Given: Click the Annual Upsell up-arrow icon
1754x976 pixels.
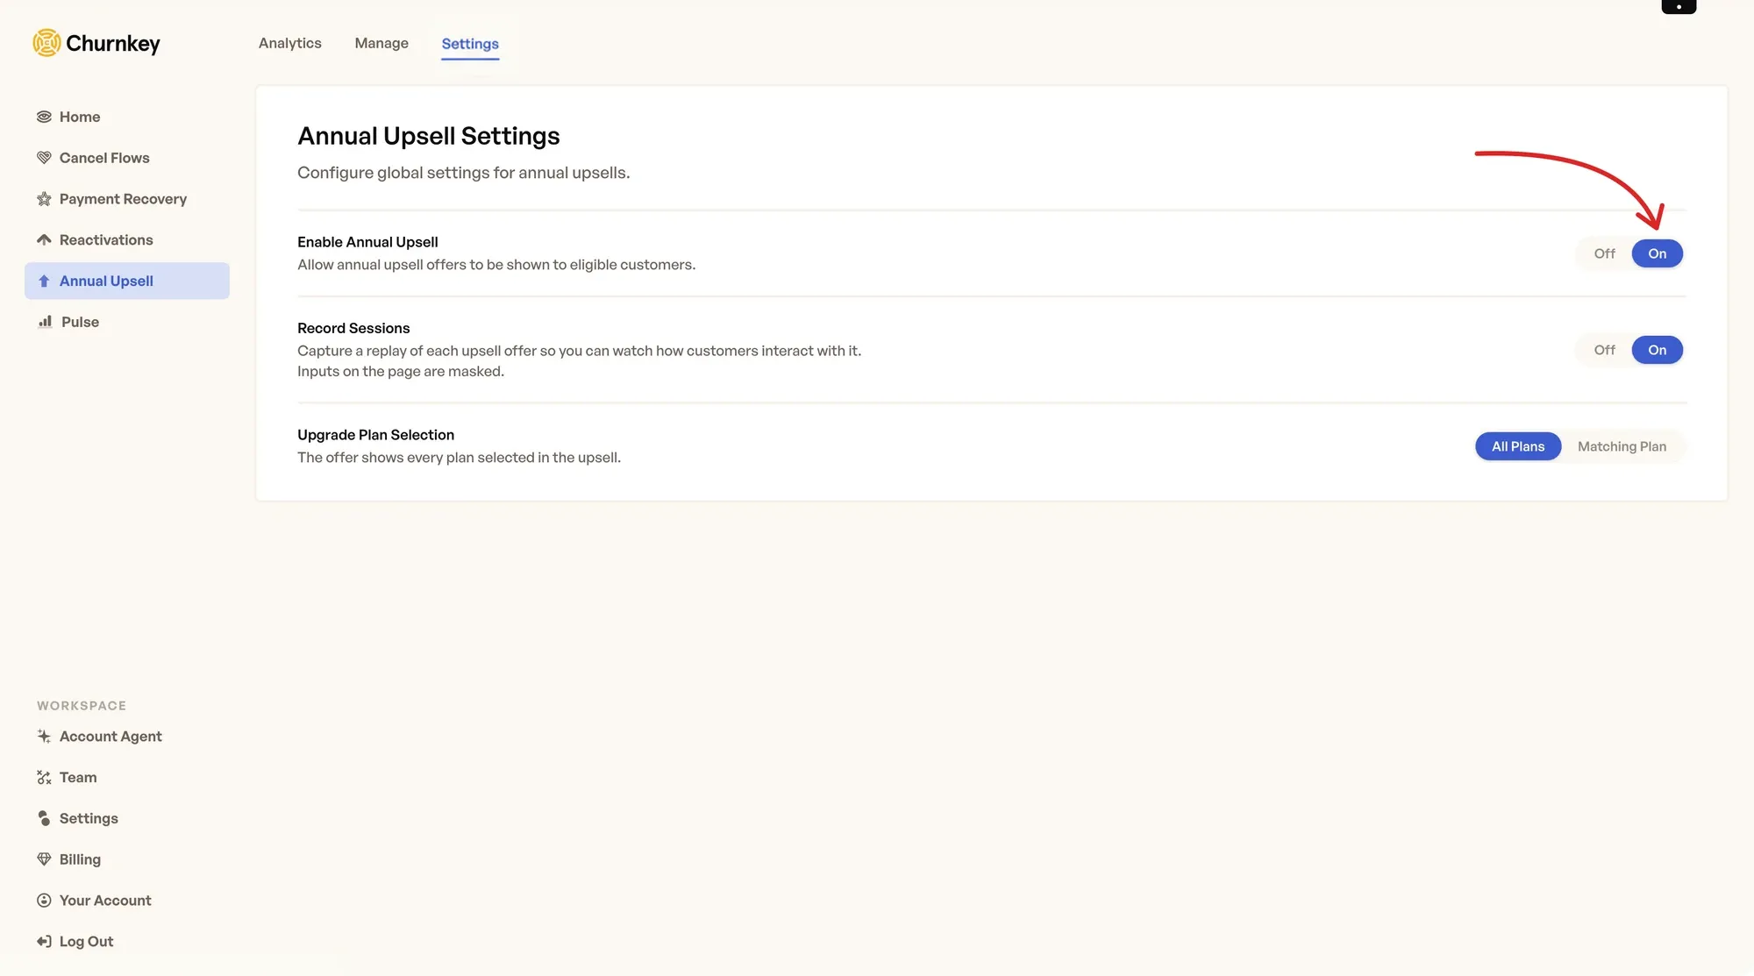Looking at the screenshot, I should (44, 281).
